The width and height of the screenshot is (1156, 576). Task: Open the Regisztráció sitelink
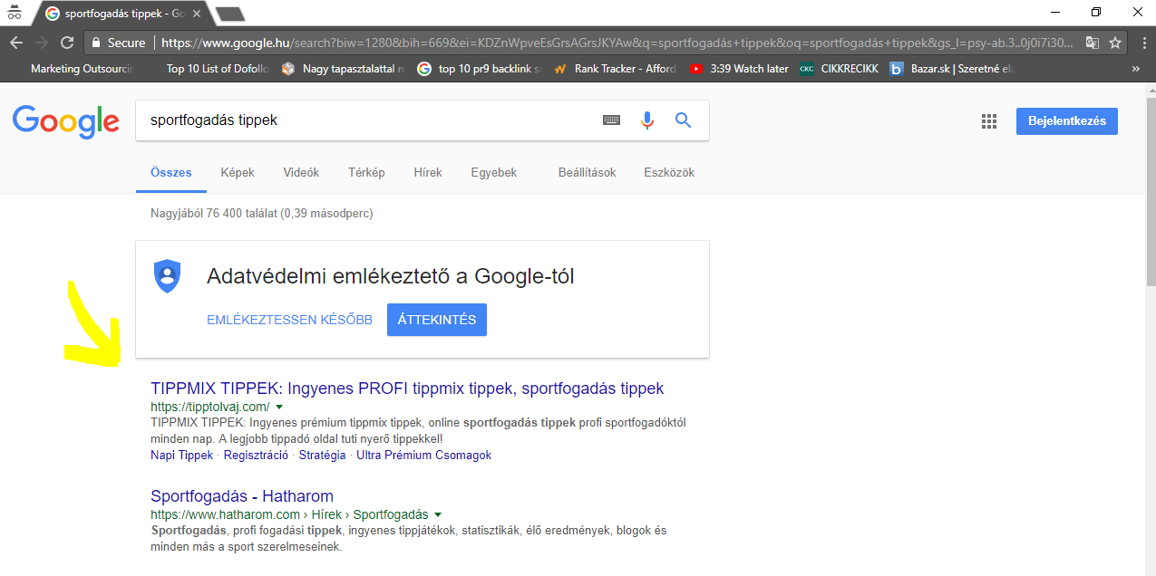click(257, 456)
